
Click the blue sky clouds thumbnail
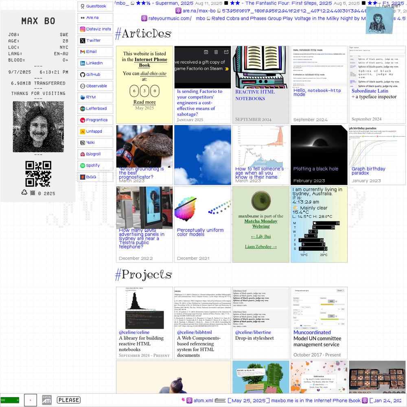tap(203, 155)
